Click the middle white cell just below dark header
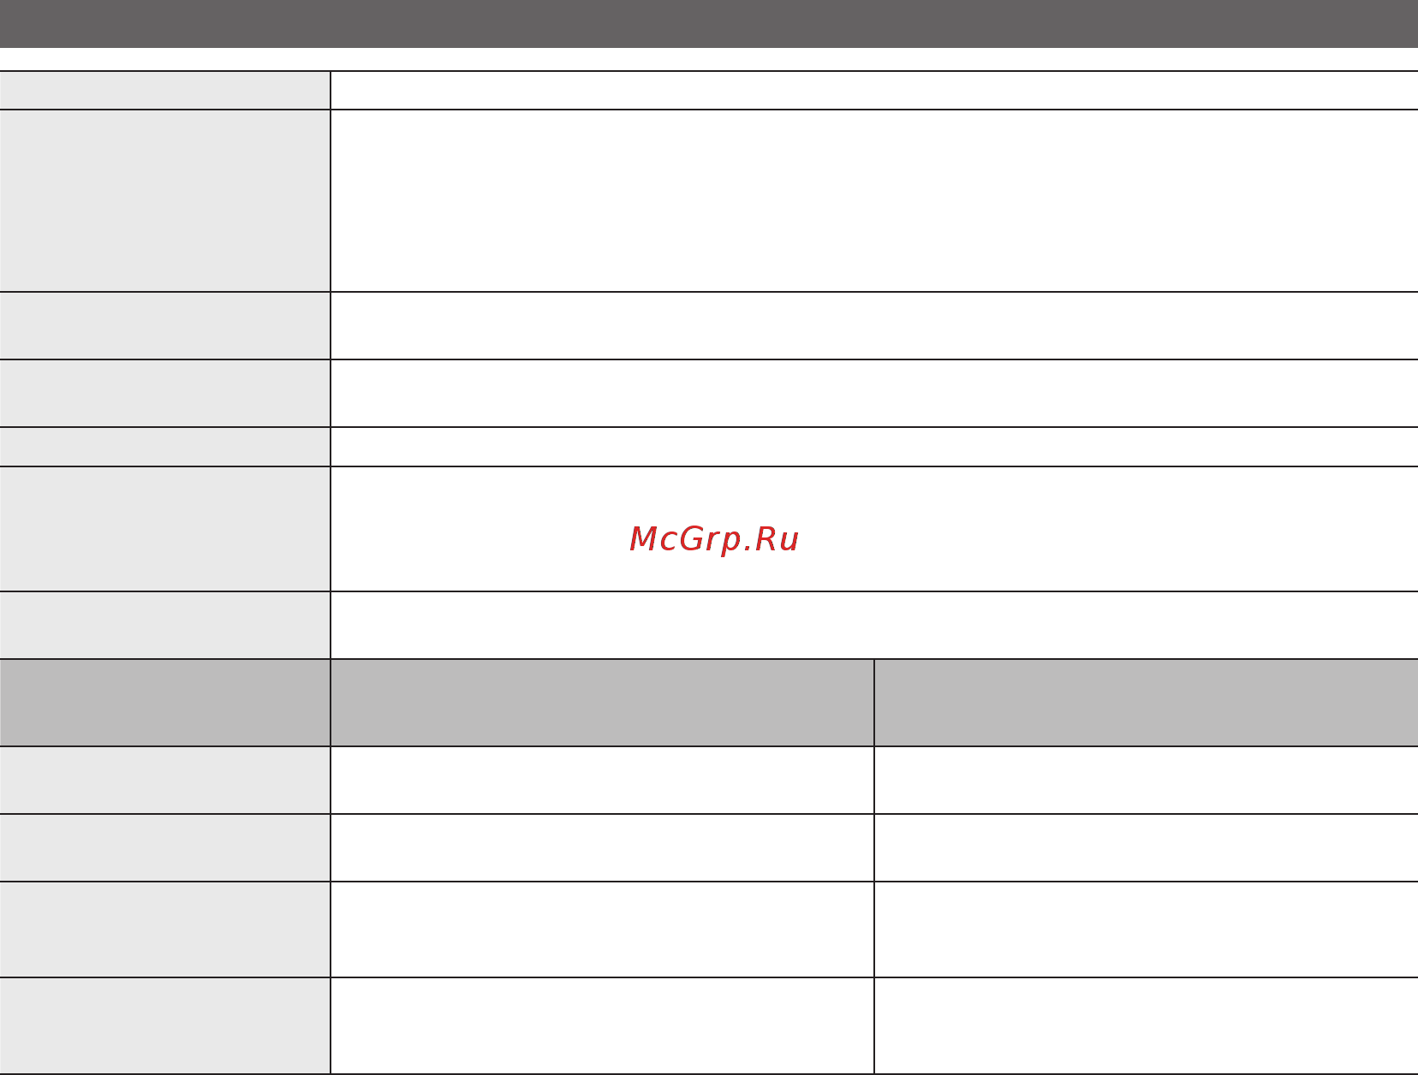This screenshot has width=1418, height=1075. click(x=602, y=780)
